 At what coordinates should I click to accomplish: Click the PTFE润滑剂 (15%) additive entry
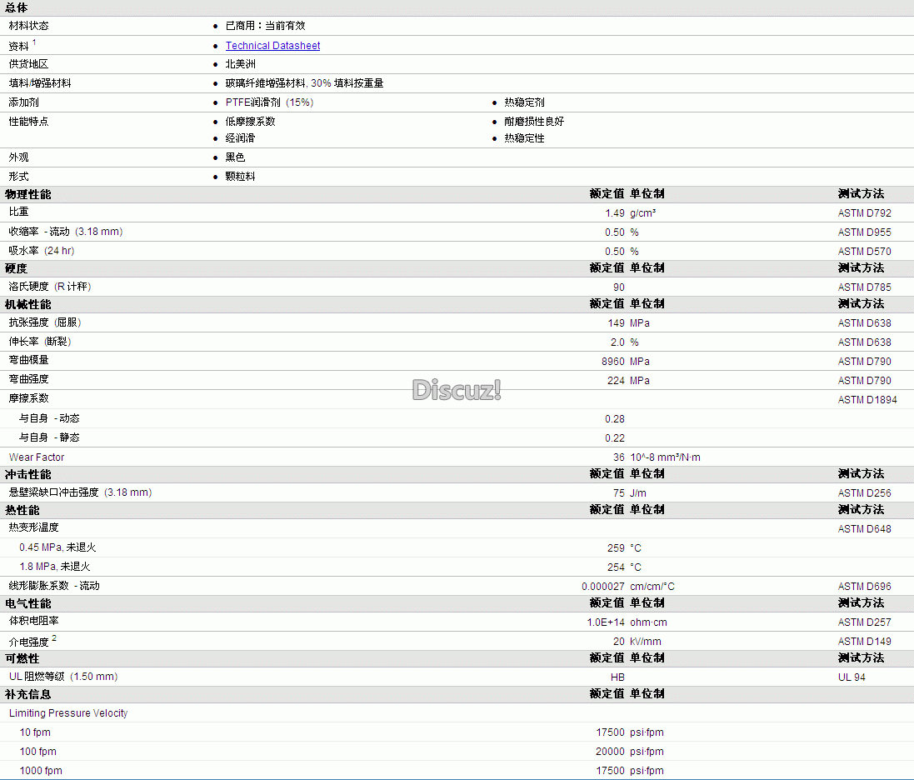[x=269, y=102]
